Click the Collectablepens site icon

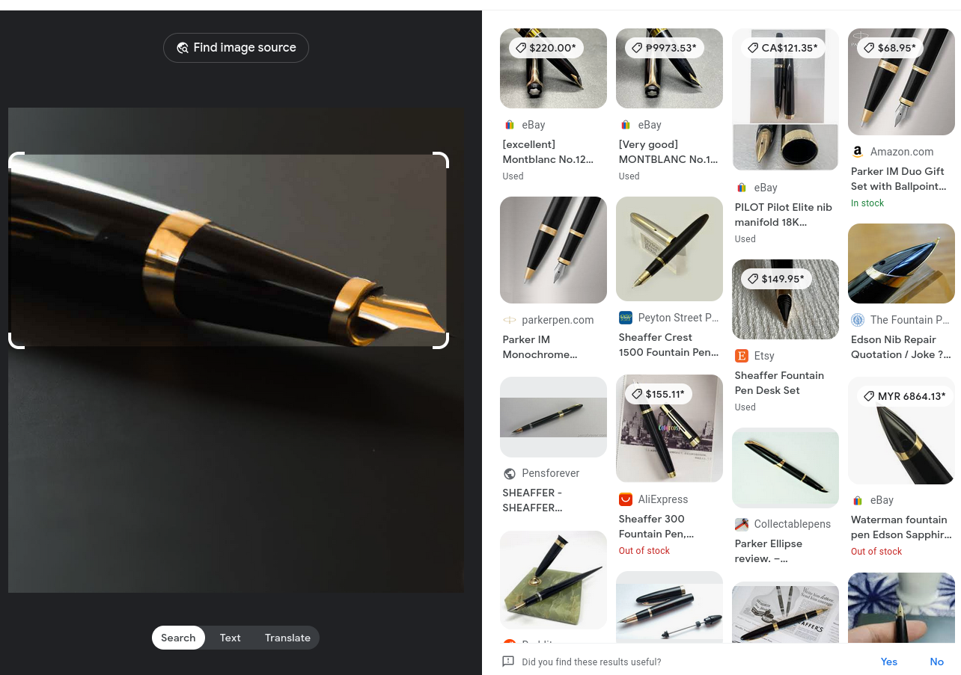tap(742, 524)
